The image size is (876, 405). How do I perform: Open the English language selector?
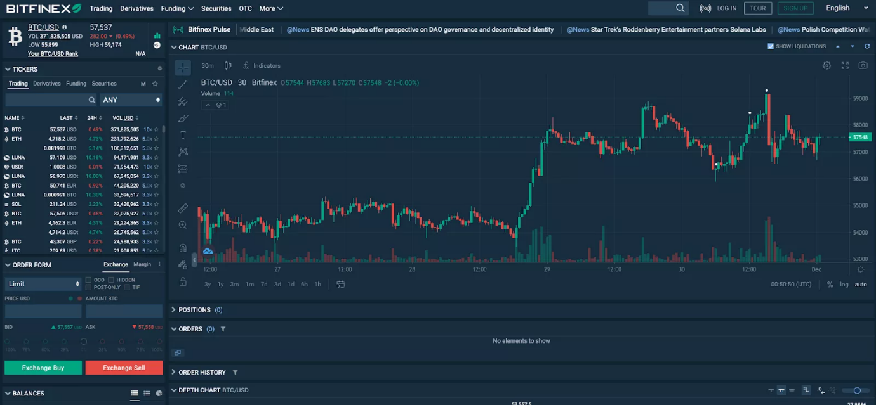coord(847,8)
